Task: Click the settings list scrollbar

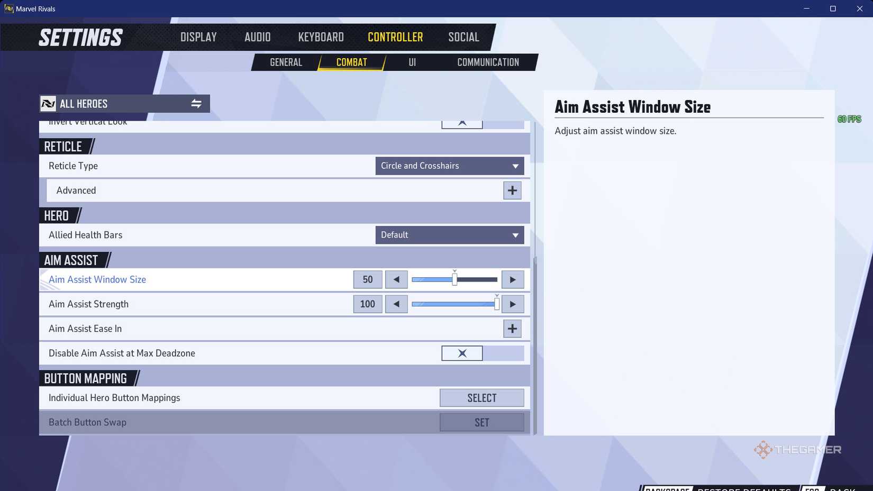Action: pos(535,347)
